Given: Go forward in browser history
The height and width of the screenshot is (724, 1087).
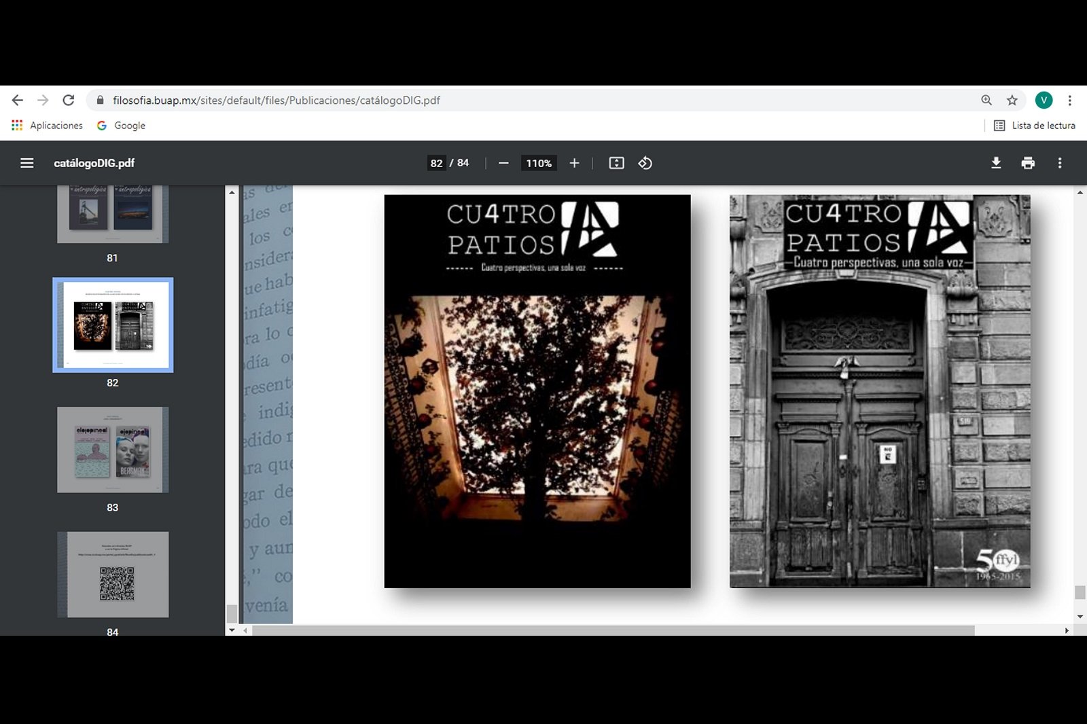Looking at the screenshot, I should 43,101.
